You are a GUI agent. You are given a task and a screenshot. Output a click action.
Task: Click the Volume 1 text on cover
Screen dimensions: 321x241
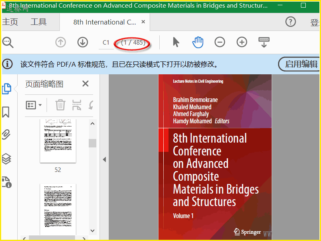183,216
